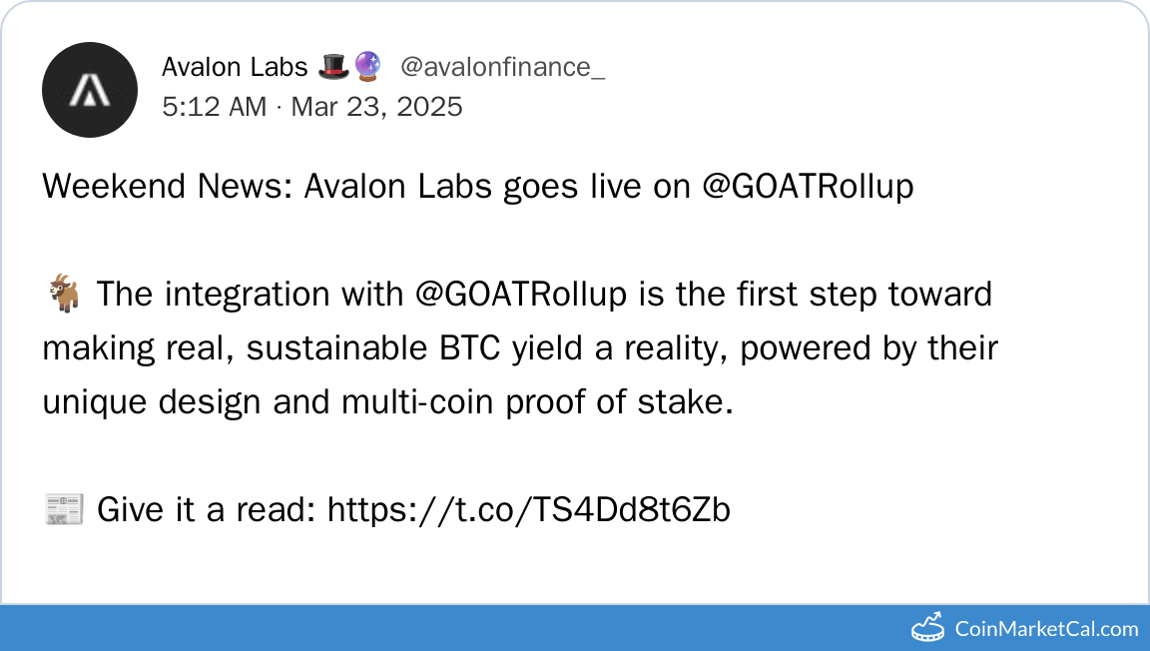Open @GOATRollup mention in the Weekend News line

[x=809, y=187]
